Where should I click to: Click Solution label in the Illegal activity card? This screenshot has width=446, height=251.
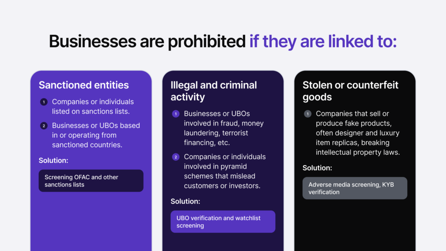tap(186, 201)
